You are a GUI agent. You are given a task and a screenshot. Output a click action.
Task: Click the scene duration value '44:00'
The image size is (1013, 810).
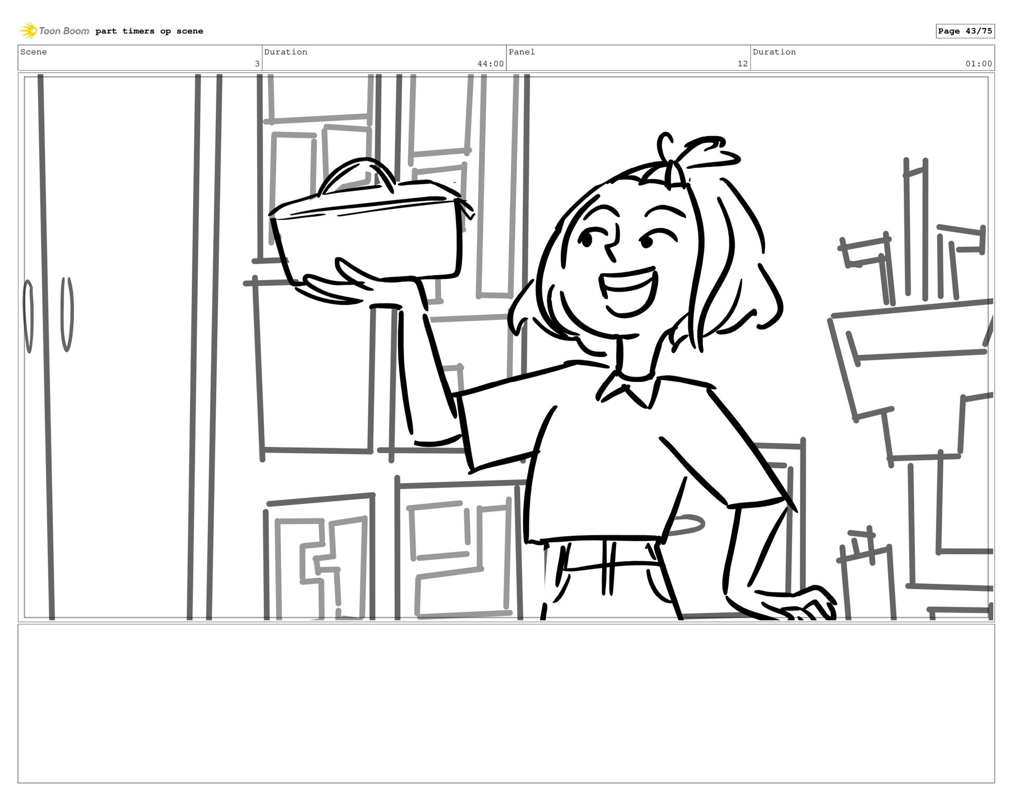[x=491, y=64]
